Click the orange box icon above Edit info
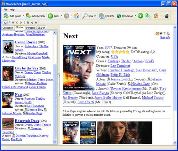Viewport: 178px width, 151px height. click(157, 34)
